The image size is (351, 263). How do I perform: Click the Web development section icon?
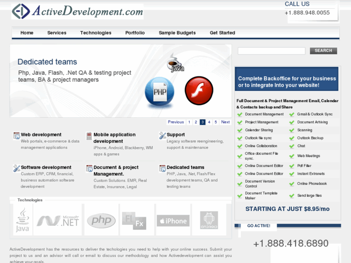coord(16,136)
